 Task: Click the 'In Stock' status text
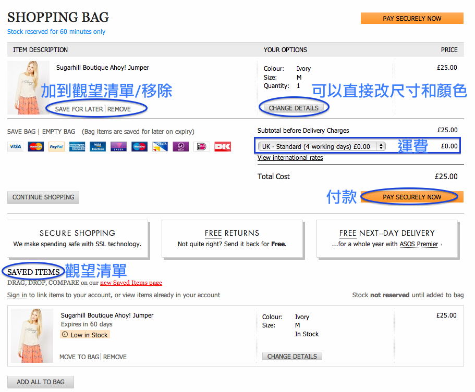coord(307,334)
